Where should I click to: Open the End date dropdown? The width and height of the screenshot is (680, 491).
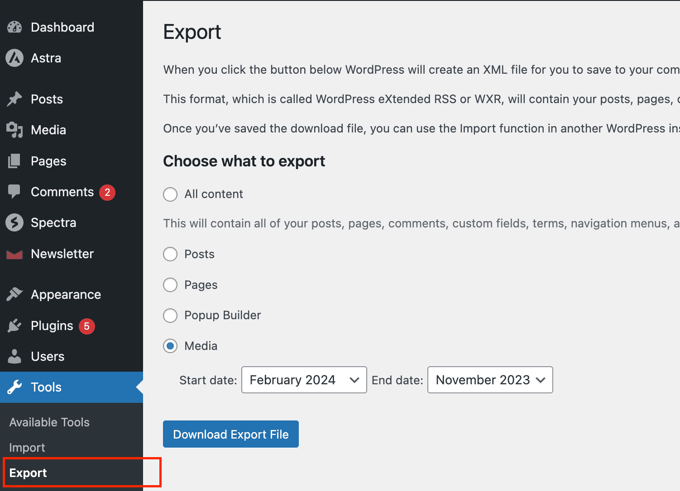[490, 380]
